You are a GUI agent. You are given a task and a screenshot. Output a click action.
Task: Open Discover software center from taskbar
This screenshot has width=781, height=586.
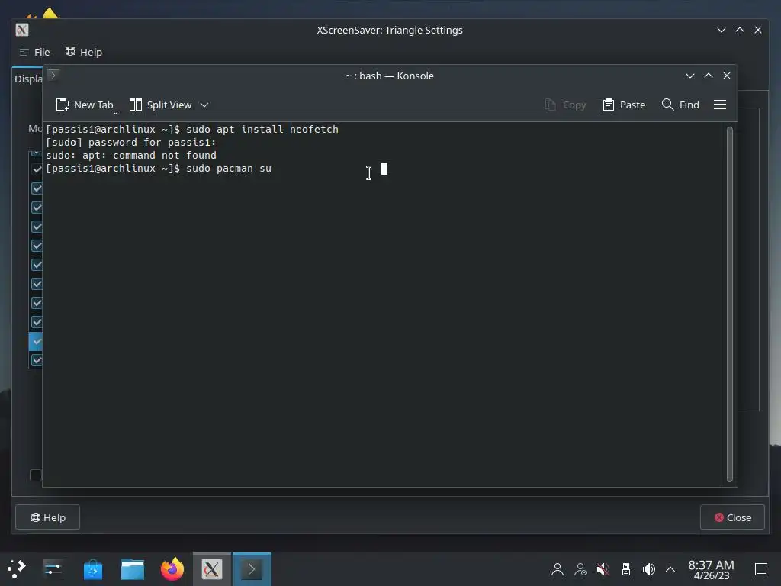92,568
